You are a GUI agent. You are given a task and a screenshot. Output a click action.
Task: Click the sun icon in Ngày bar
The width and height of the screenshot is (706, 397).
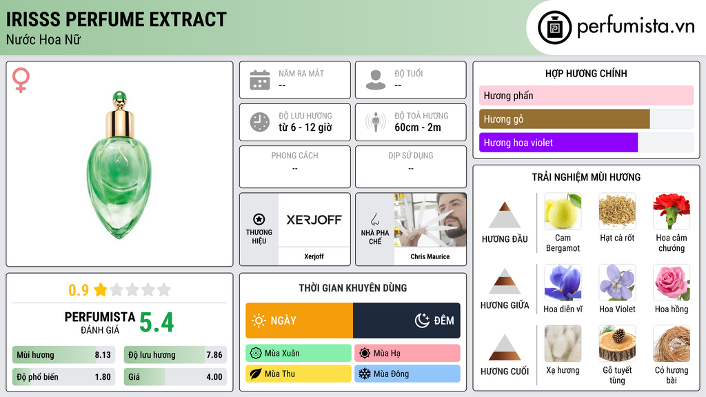[x=259, y=320]
